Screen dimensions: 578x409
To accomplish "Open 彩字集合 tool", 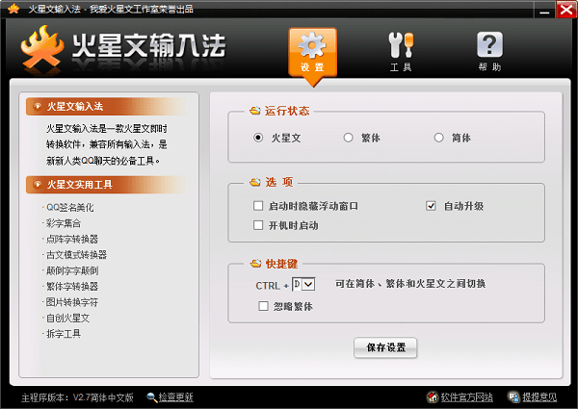I will click(63, 223).
